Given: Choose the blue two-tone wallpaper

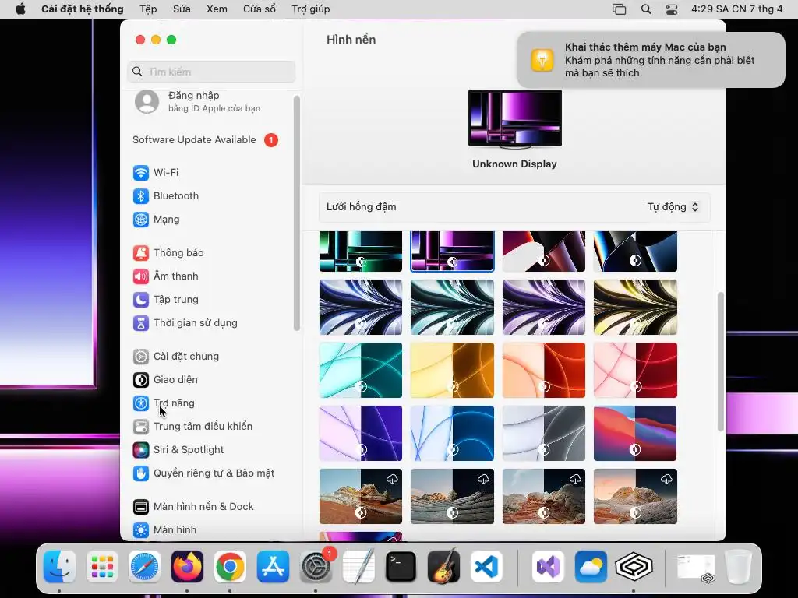Looking at the screenshot, I should coord(452,433).
